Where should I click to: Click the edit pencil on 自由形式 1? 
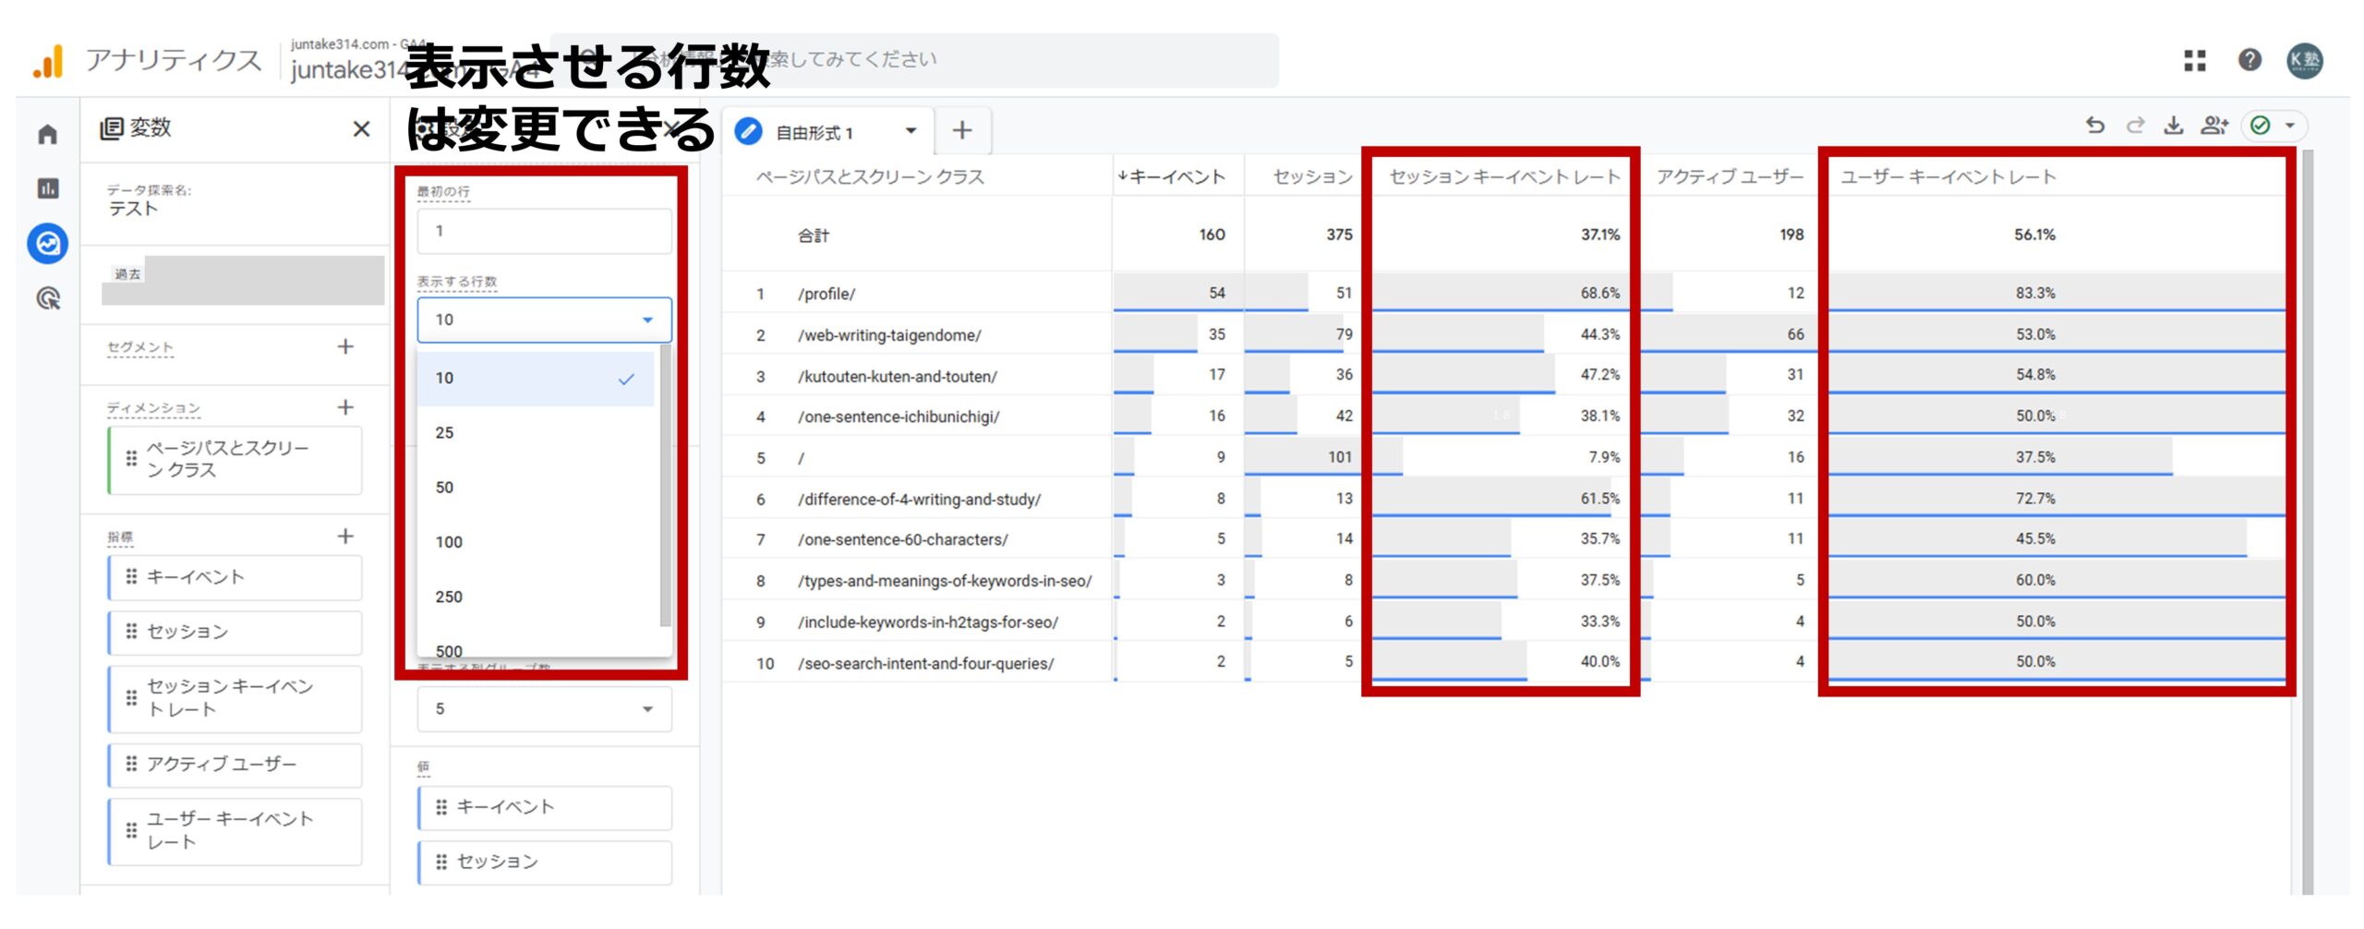[x=749, y=130]
